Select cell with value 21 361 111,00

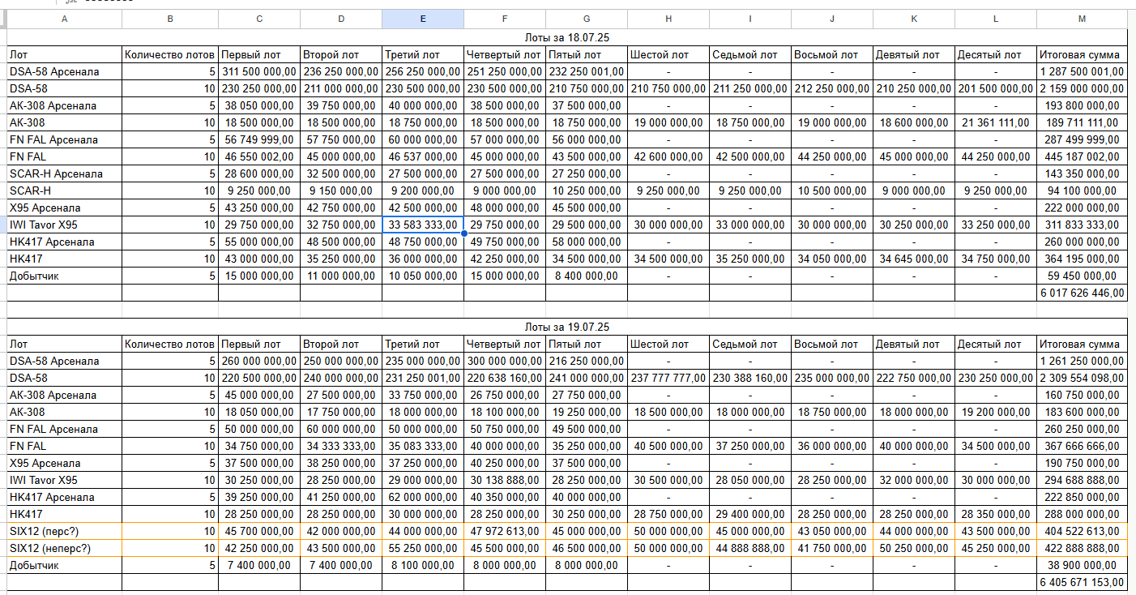click(996, 122)
